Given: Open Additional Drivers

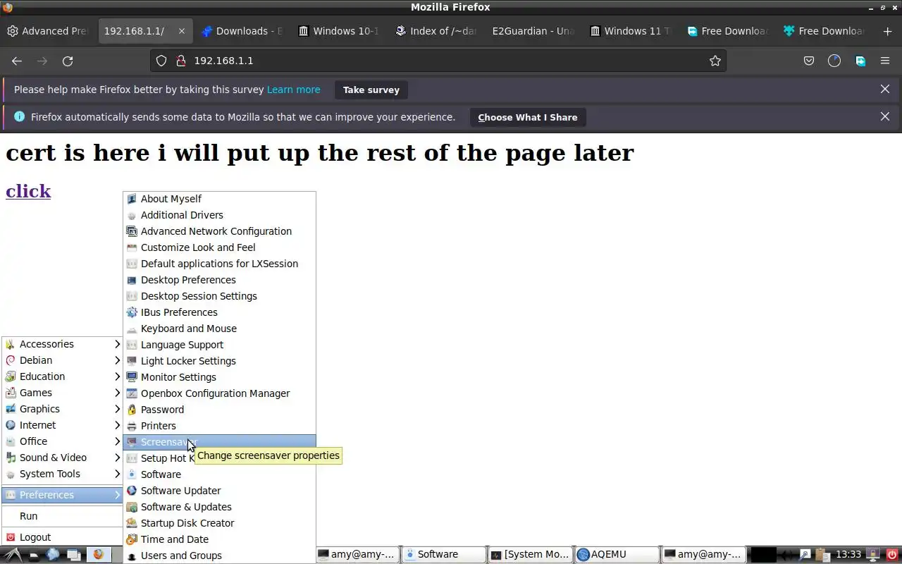Looking at the screenshot, I should click(220, 215).
